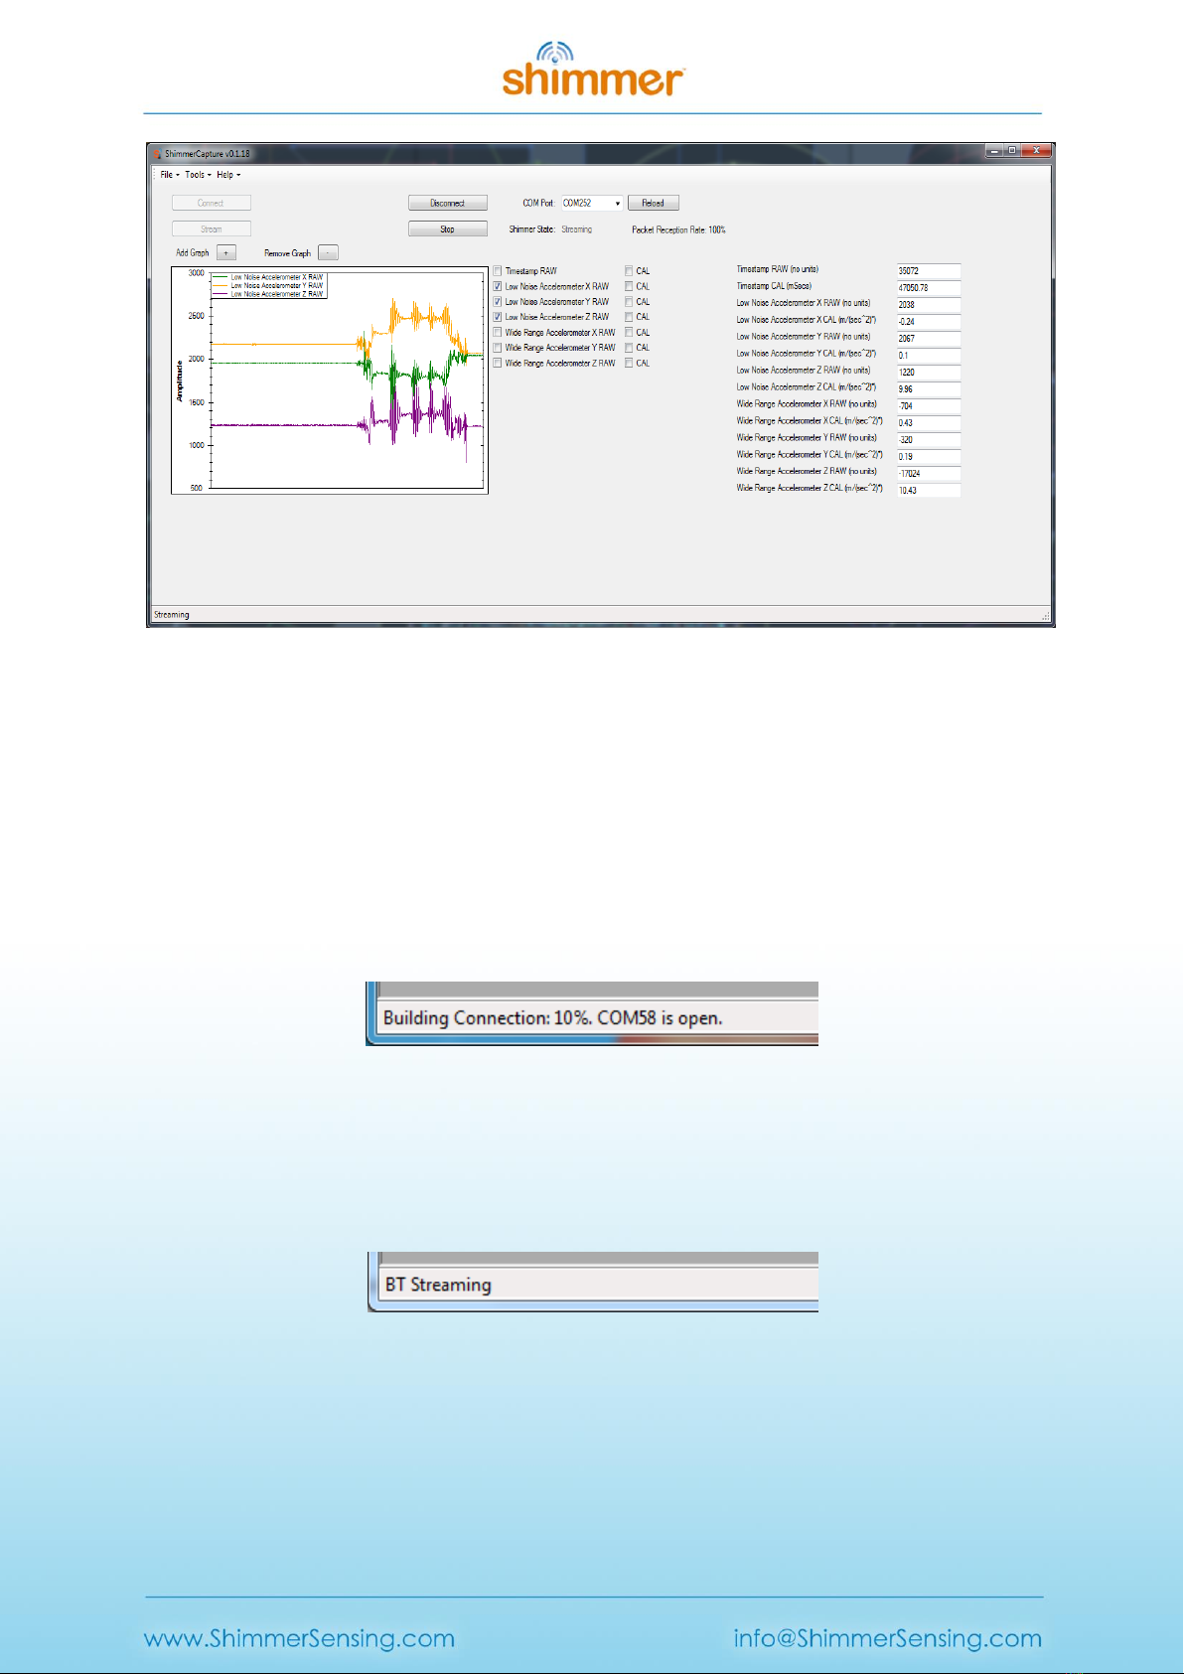Screen dimensions: 1184x1674
Task: Select Wide Range Accelerometer X CAL value 0.43
Action: click(929, 423)
